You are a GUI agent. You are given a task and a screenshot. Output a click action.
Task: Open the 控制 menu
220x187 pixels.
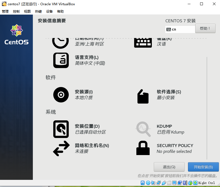click(x=16, y=11)
